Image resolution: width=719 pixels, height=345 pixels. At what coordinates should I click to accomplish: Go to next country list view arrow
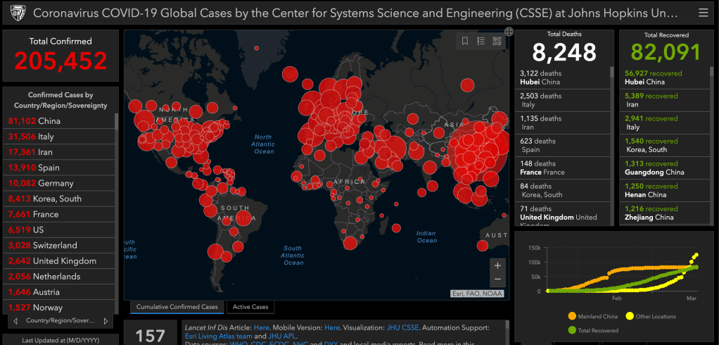(106, 321)
